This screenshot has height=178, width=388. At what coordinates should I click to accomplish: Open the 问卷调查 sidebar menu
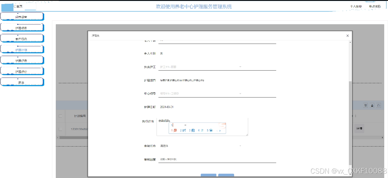click(x=22, y=16)
